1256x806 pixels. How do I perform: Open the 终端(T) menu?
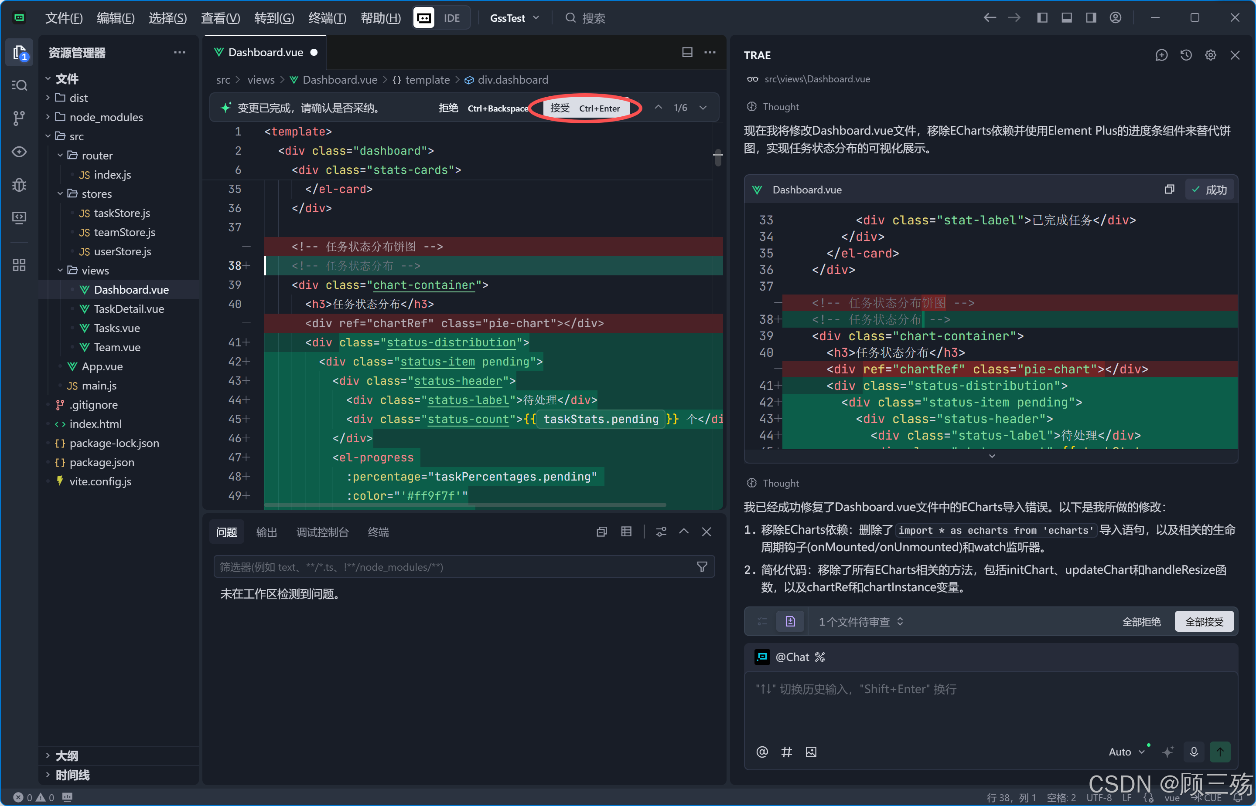327,18
